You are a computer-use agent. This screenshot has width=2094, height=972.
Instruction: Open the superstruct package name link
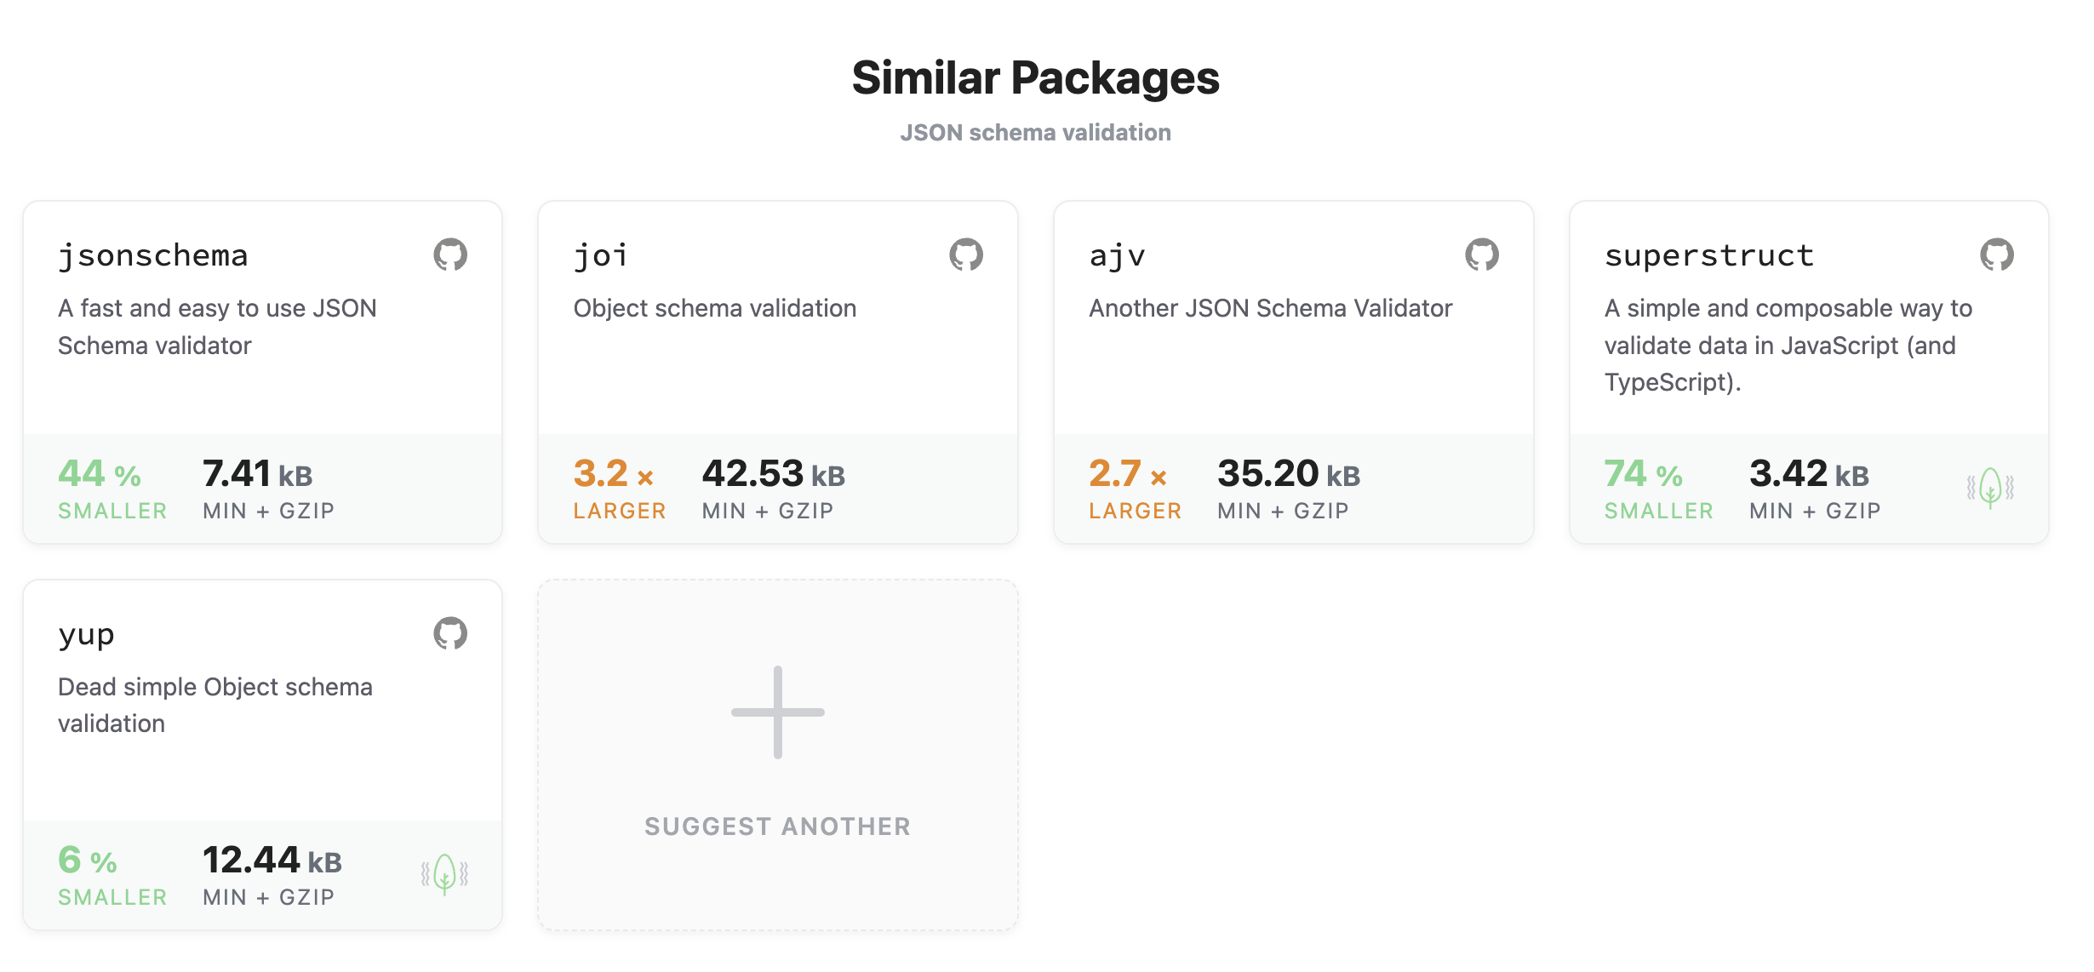(1709, 255)
